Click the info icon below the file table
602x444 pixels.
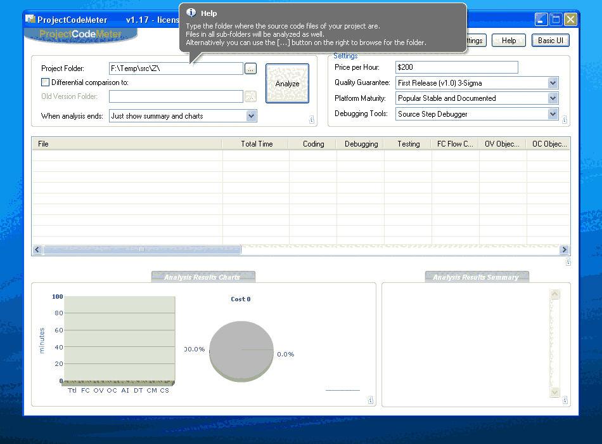click(x=568, y=261)
